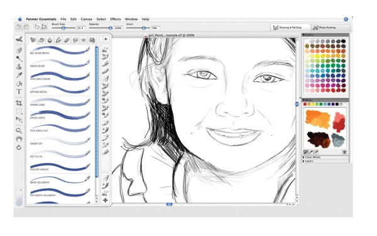The image size is (377, 236).
Task: Click the Brush Size value field
Action: coord(81,28)
